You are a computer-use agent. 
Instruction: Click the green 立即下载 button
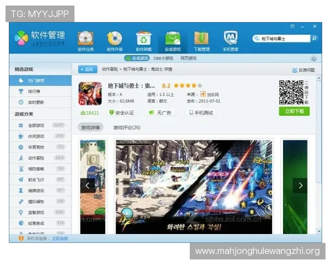point(294,111)
